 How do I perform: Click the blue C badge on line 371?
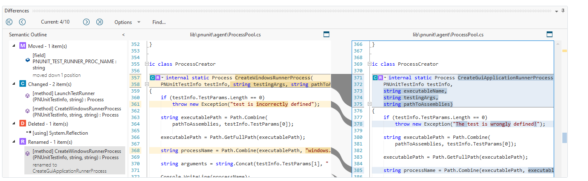[x=375, y=78]
